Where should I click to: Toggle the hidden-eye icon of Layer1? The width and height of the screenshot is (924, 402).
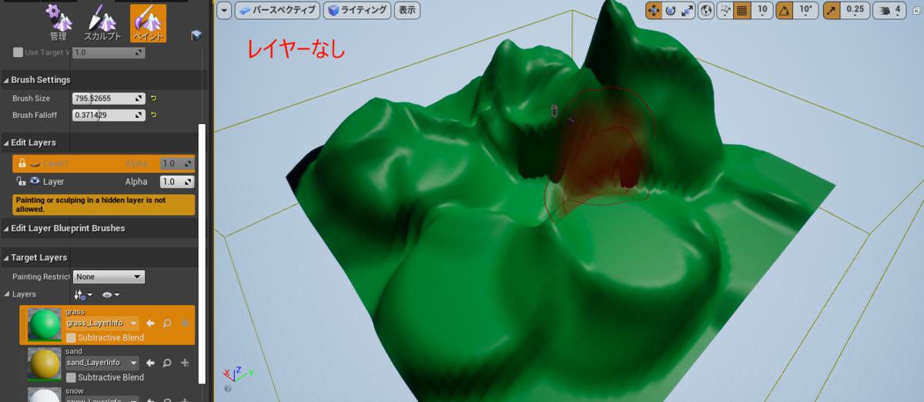pyautogui.click(x=35, y=163)
